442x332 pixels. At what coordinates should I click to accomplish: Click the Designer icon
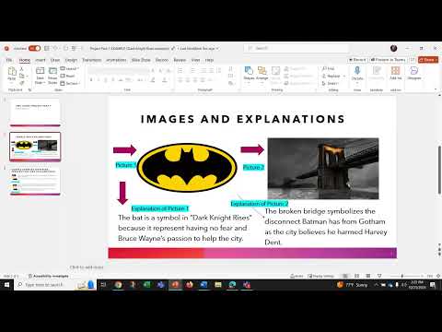[414, 71]
